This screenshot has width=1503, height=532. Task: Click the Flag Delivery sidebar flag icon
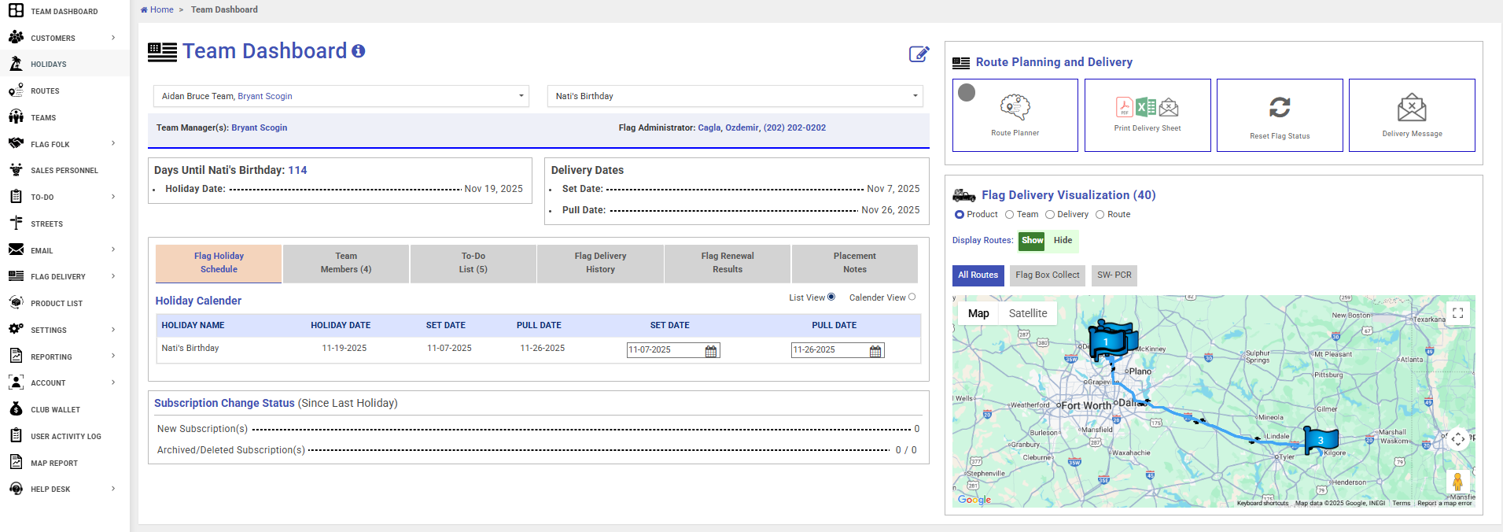(16, 276)
